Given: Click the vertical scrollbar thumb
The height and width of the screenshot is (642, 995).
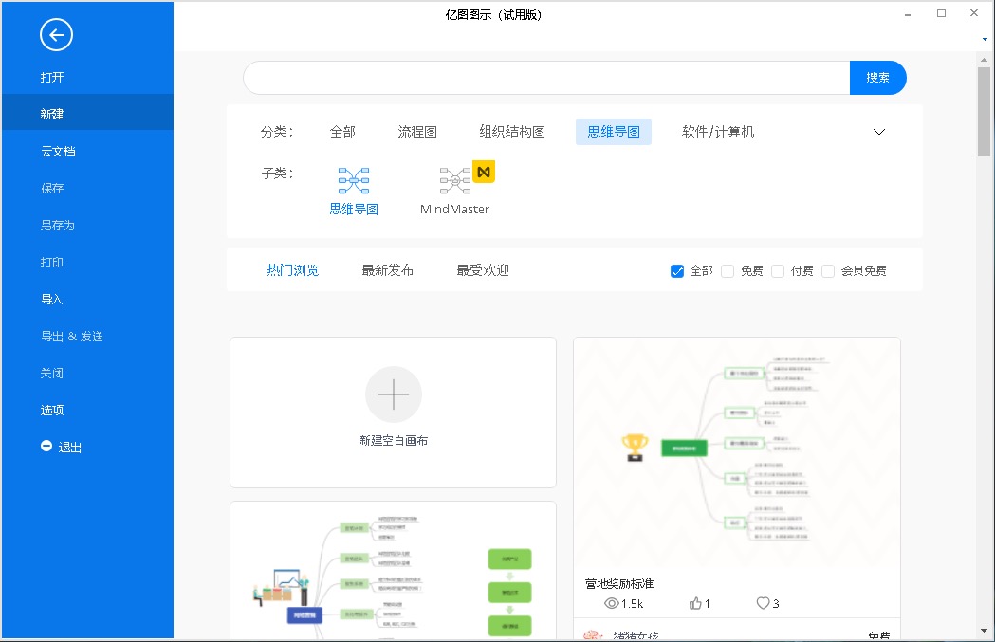Looking at the screenshot, I should 984,114.
